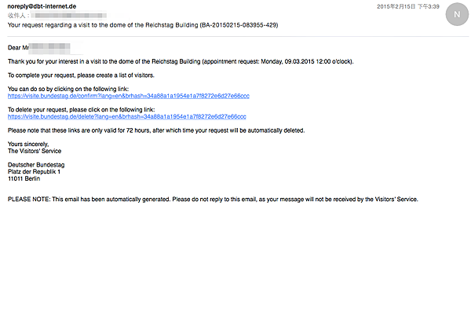Click the sender address noreply@dbt-internet.de
Viewport: 471px width, 315px height.
pyautogui.click(x=42, y=6)
